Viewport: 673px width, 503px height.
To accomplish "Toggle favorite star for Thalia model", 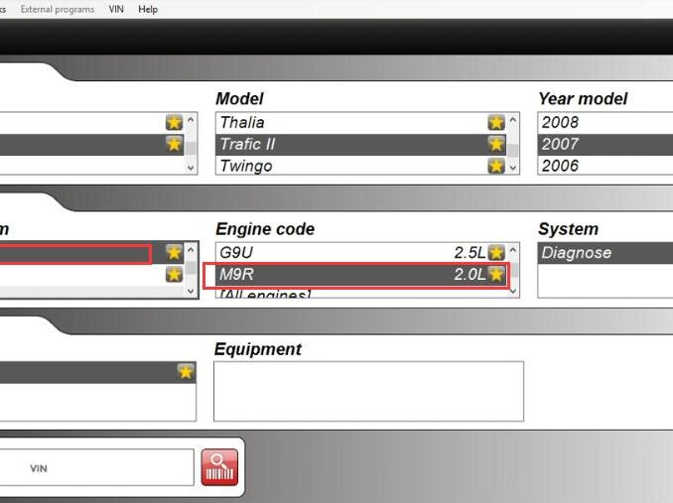I will (x=495, y=122).
